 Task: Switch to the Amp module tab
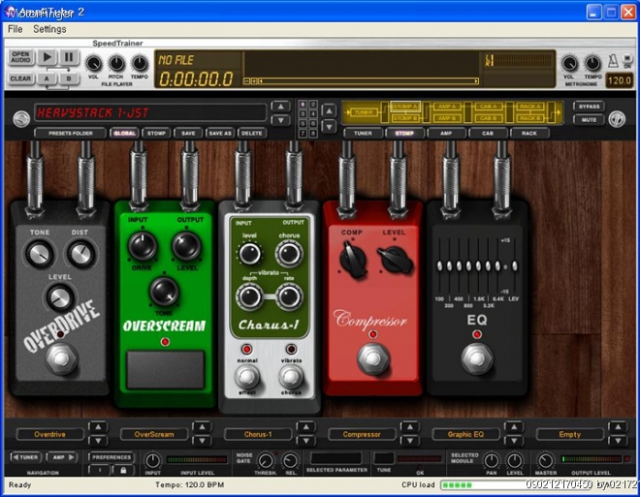tap(446, 133)
